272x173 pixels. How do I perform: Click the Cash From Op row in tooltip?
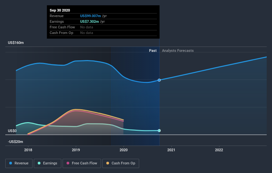103,33
